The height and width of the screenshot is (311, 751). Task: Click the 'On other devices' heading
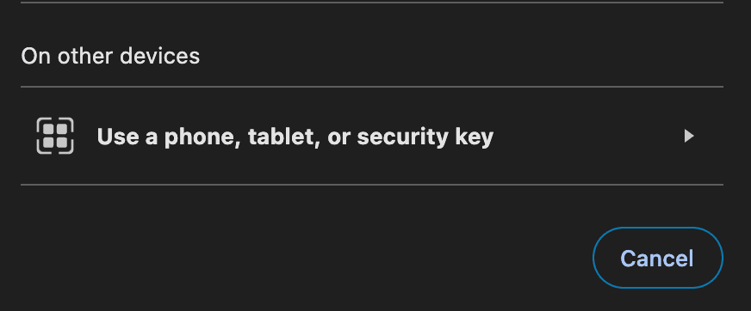[x=110, y=56]
